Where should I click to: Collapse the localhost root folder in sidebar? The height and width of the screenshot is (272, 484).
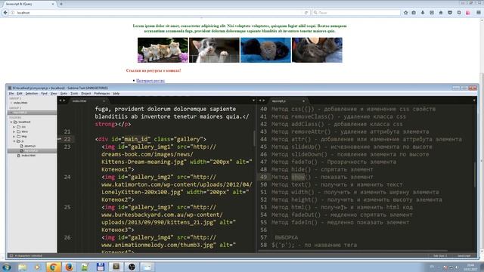tap(11, 122)
